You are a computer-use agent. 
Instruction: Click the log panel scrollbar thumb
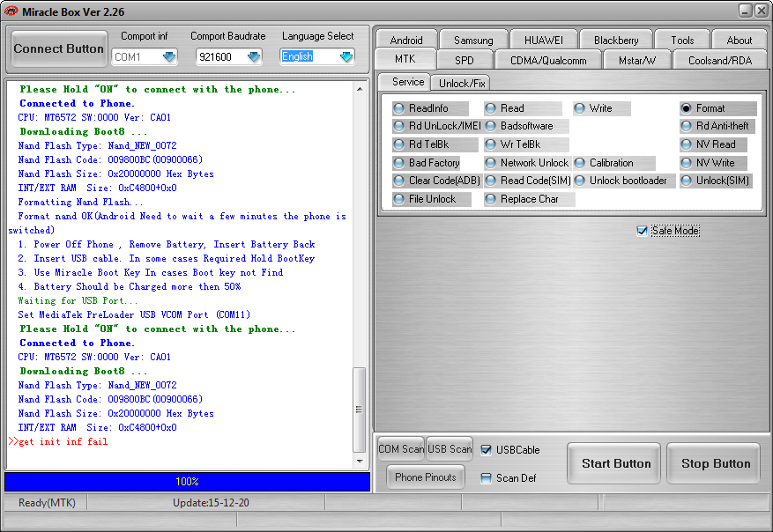(360, 410)
